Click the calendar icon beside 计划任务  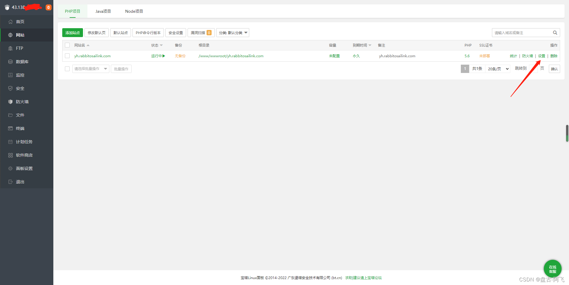coord(10,142)
